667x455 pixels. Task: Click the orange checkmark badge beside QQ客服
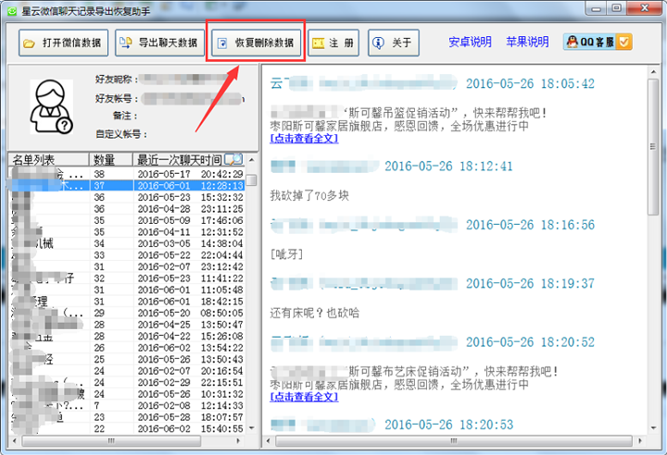[624, 42]
